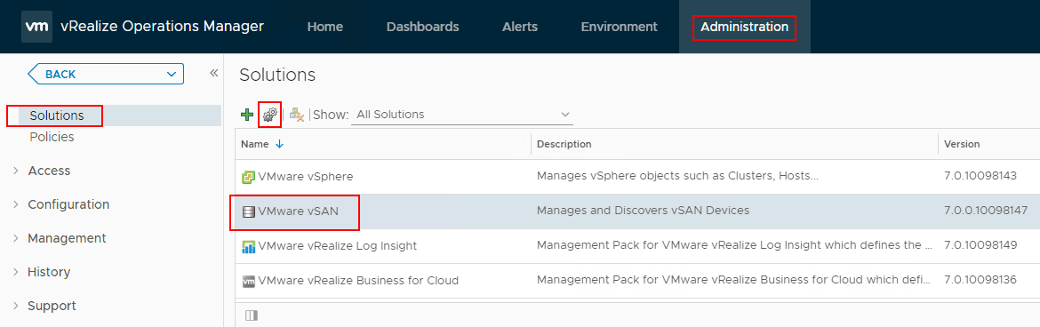Viewport: 1040px width, 327px height.
Task: Open the Environment tab
Action: tap(620, 28)
